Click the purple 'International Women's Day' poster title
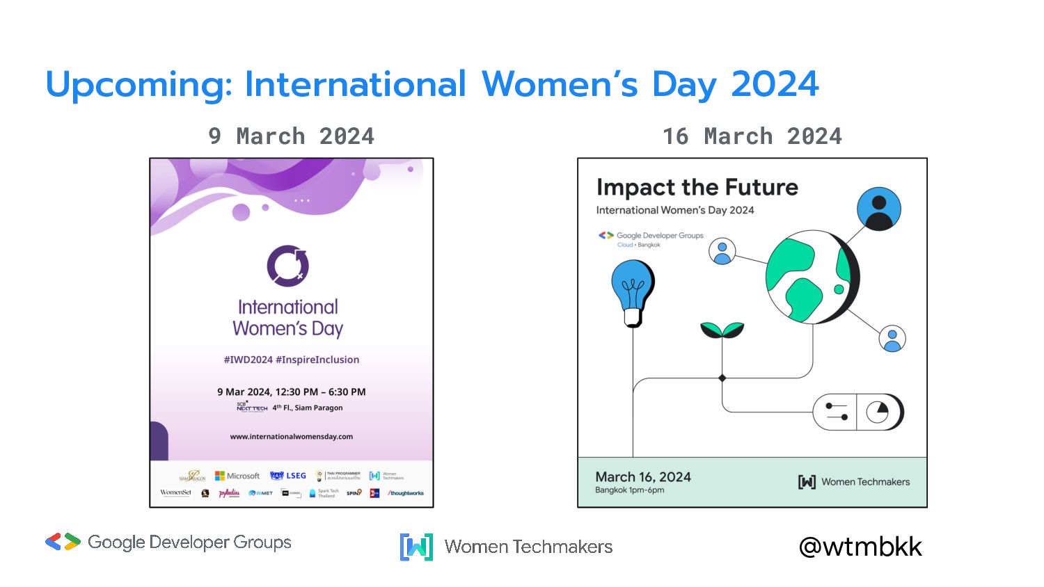1044x587 pixels. [x=288, y=318]
